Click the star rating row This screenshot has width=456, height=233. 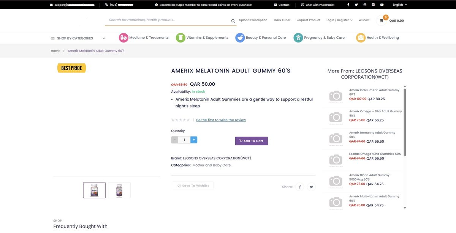pyautogui.click(x=180, y=120)
